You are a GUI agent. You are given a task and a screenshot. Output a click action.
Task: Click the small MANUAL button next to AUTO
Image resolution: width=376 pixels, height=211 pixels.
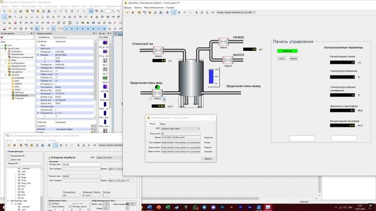[293, 59]
